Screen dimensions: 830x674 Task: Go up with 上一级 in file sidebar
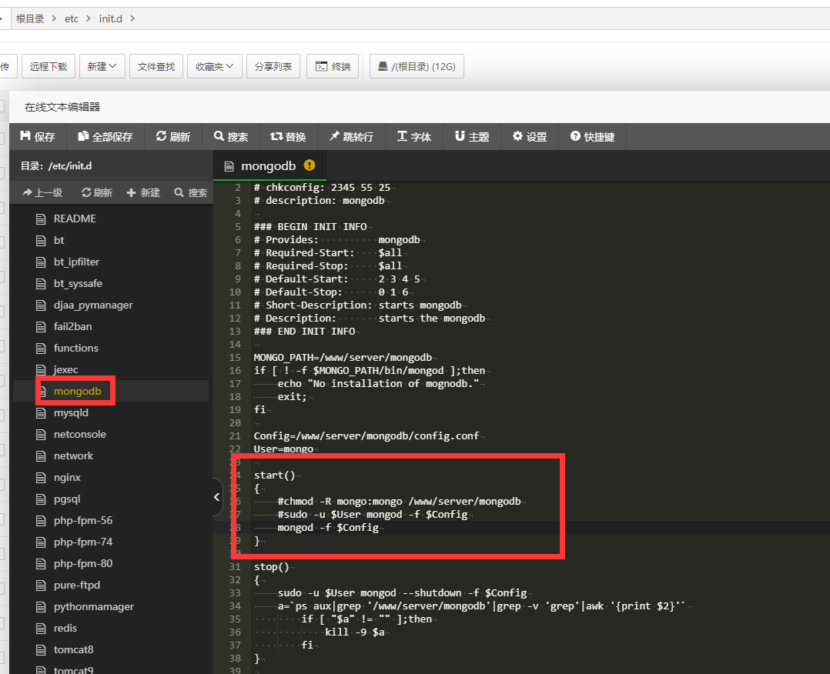point(42,193)
